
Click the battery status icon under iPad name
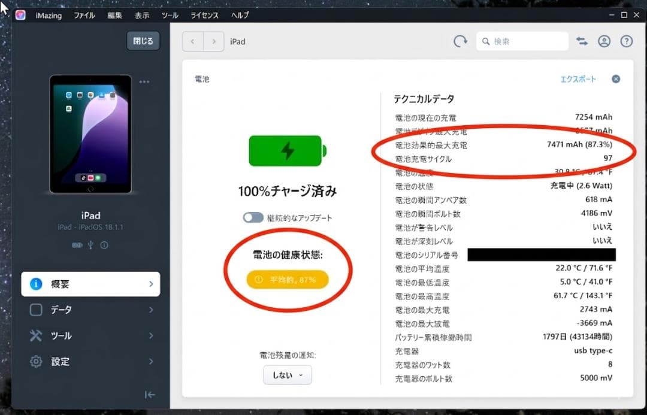click(77, 245)
